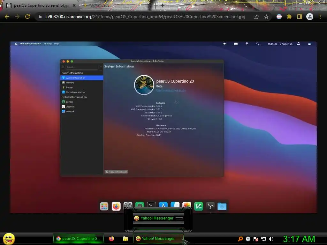327x245 pixels.
Task: Click the 3:17 AM taskbar clock
Action: coord(299,239)
